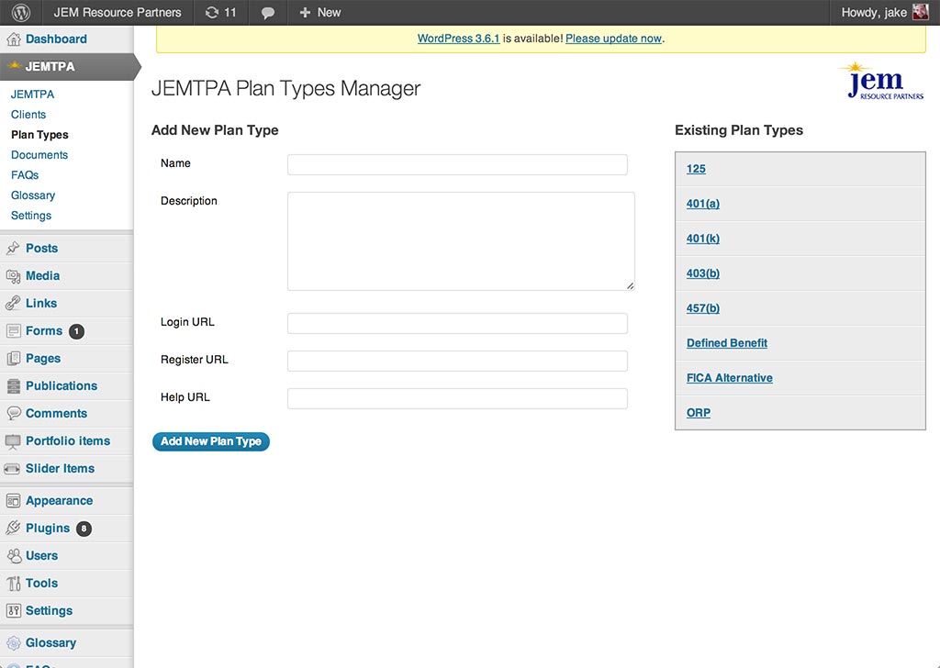
Task: Open the New content menu
Action: pos(330,13)
